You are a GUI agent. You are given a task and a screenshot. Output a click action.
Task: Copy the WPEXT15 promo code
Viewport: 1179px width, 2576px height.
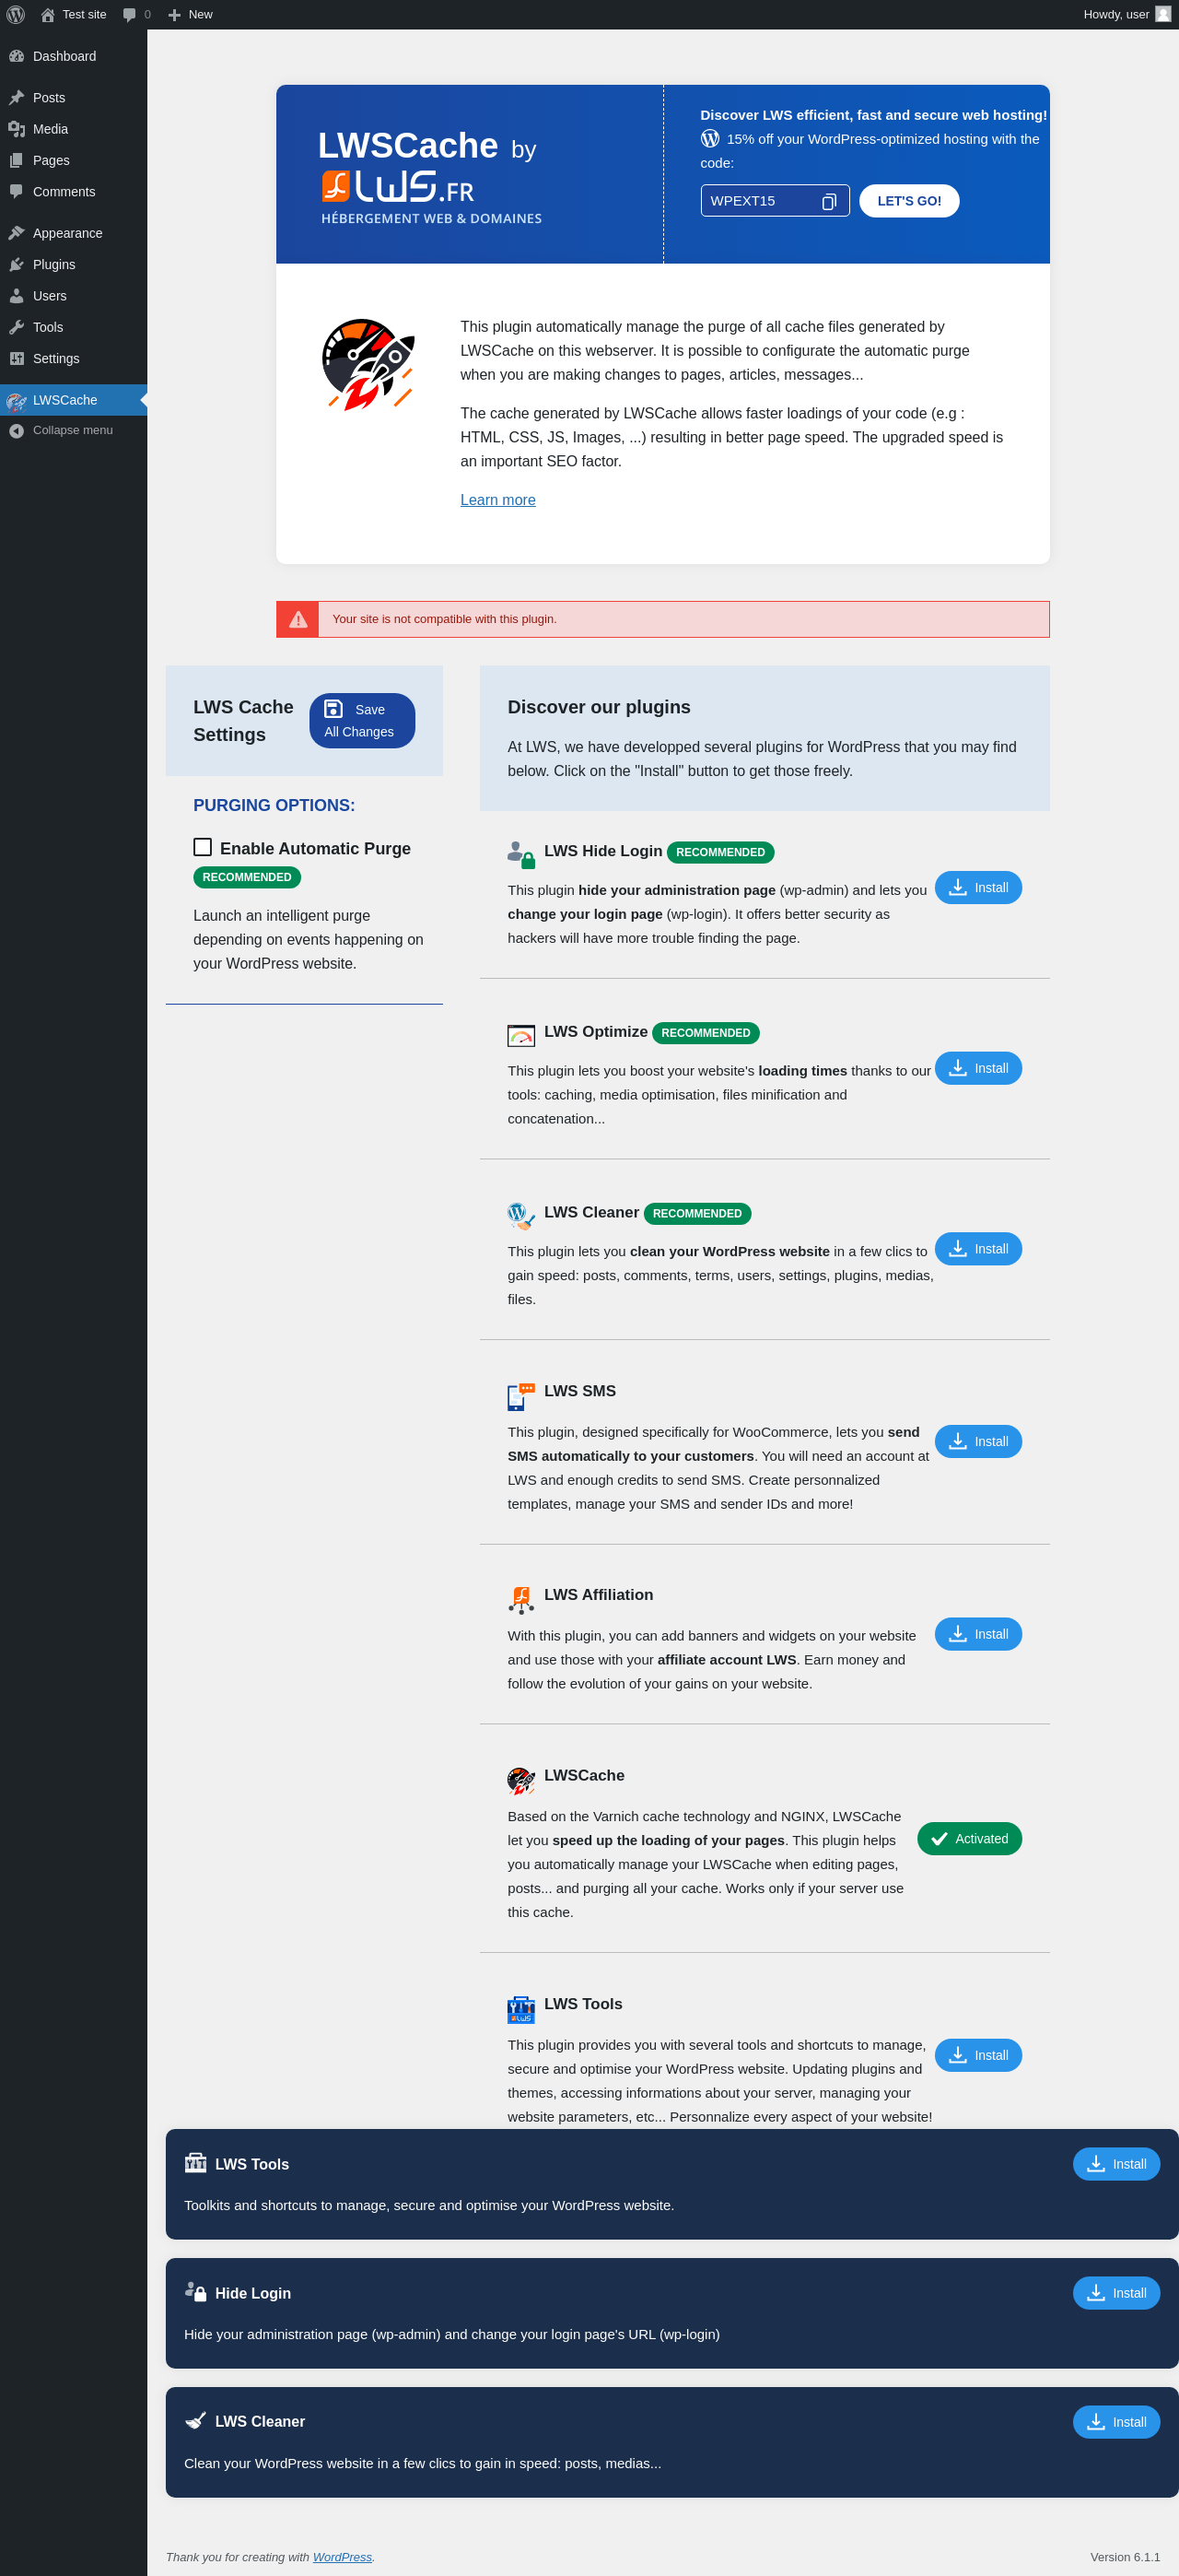tap(828, 202)
